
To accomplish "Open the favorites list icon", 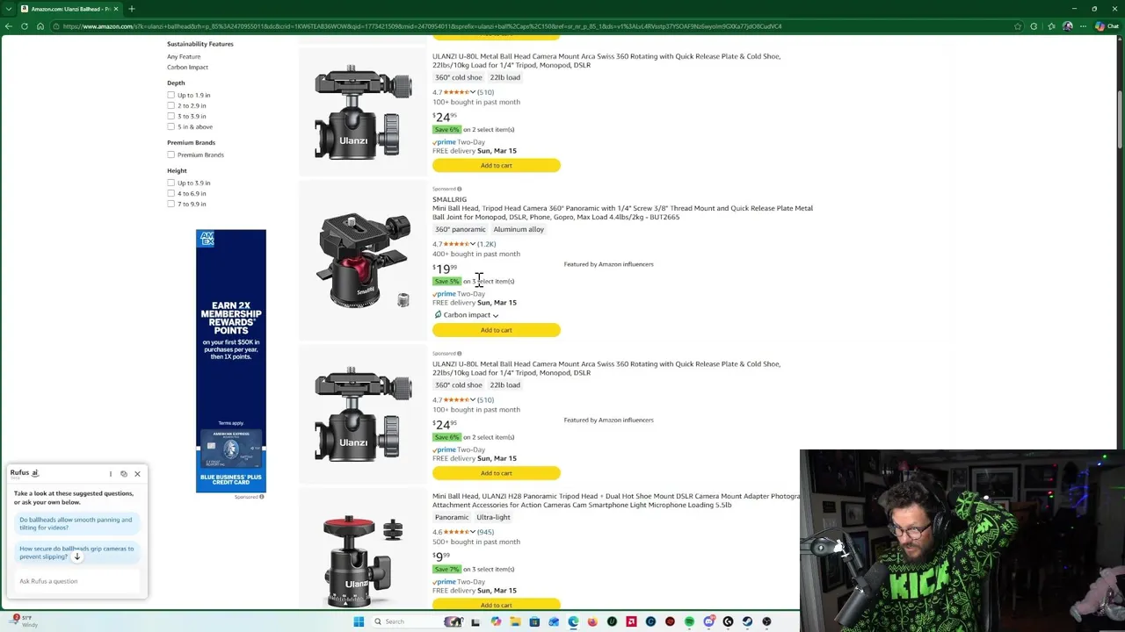I will click(x=1050, y=26).
